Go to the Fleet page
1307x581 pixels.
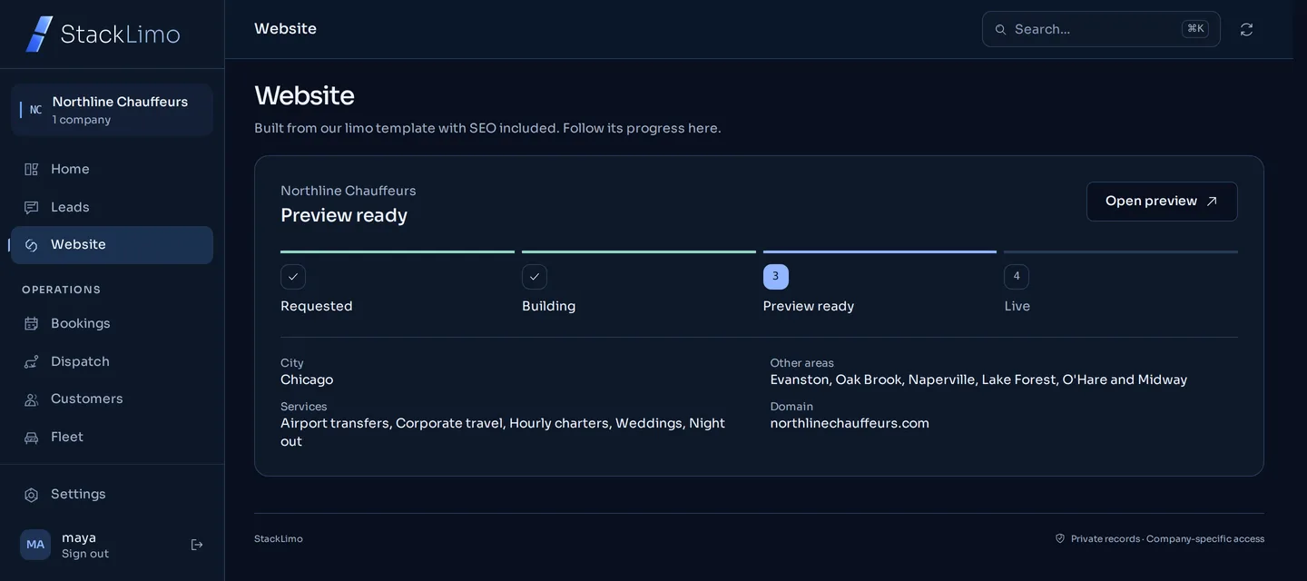112,438
